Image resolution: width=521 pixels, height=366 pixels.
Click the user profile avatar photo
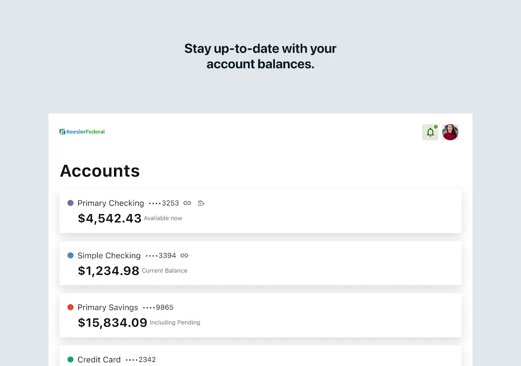pos(450,132)
